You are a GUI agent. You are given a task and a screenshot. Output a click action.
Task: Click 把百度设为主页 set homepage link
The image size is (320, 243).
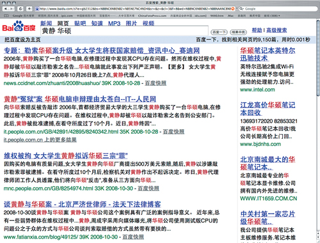[22, 40]
